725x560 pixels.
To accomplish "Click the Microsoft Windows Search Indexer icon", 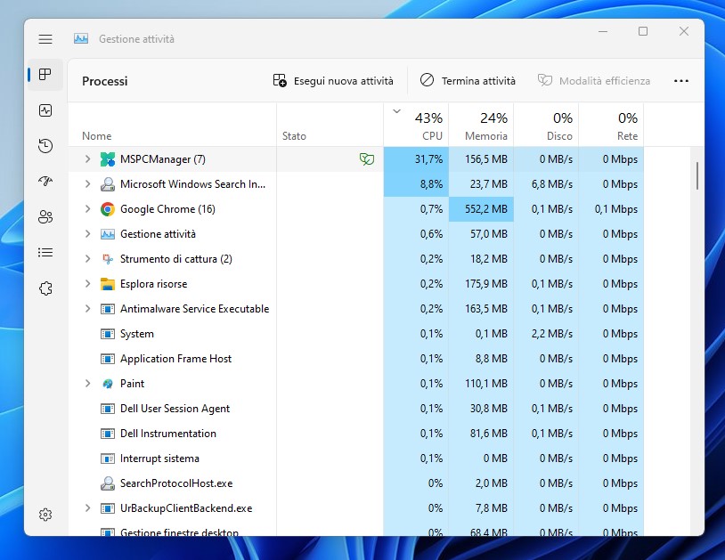I will [107, 184].
